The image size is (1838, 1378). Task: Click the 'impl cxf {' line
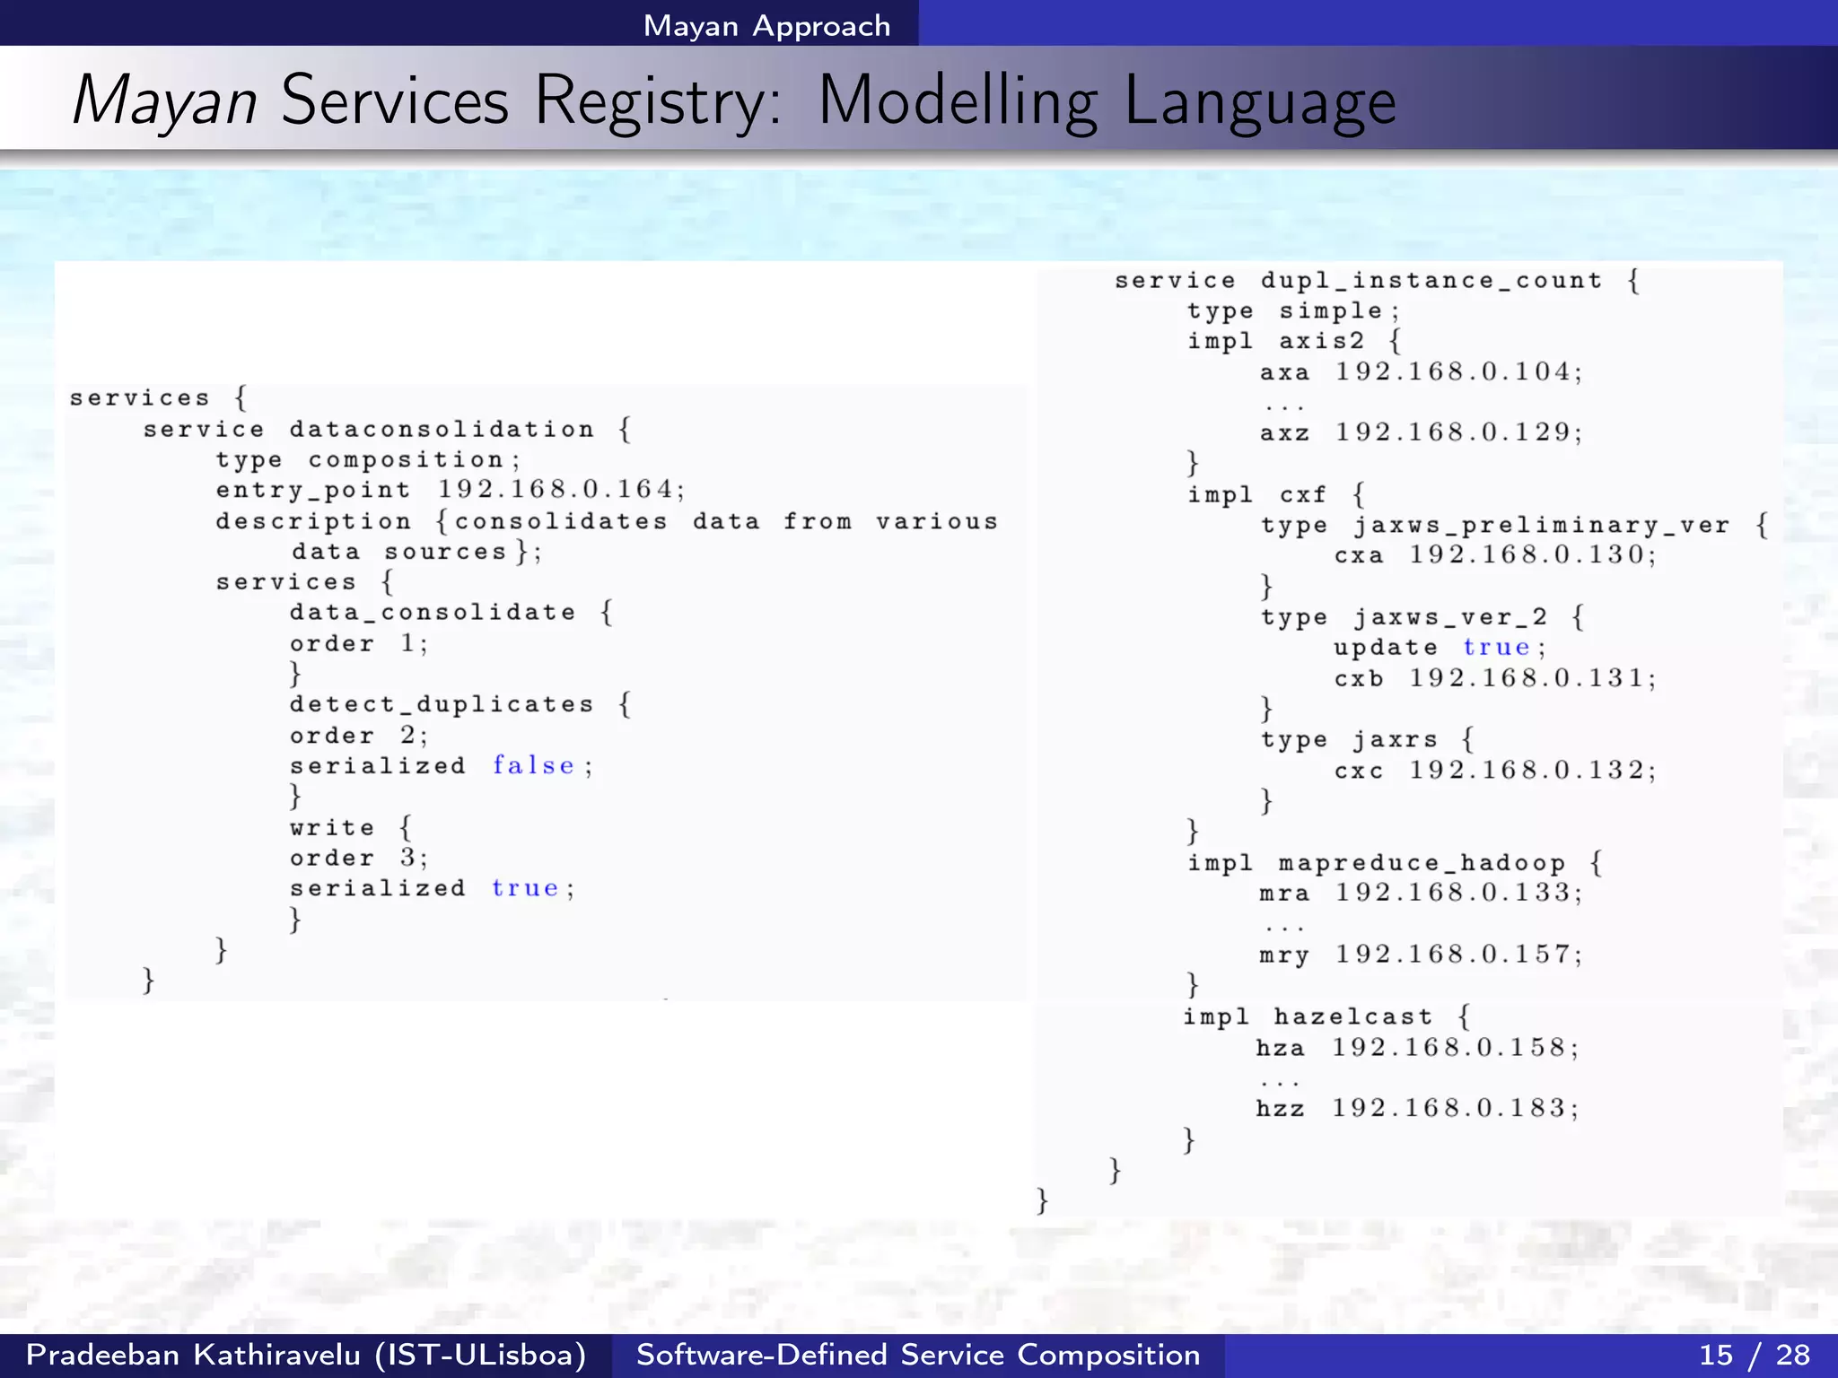click(1276, 495)
